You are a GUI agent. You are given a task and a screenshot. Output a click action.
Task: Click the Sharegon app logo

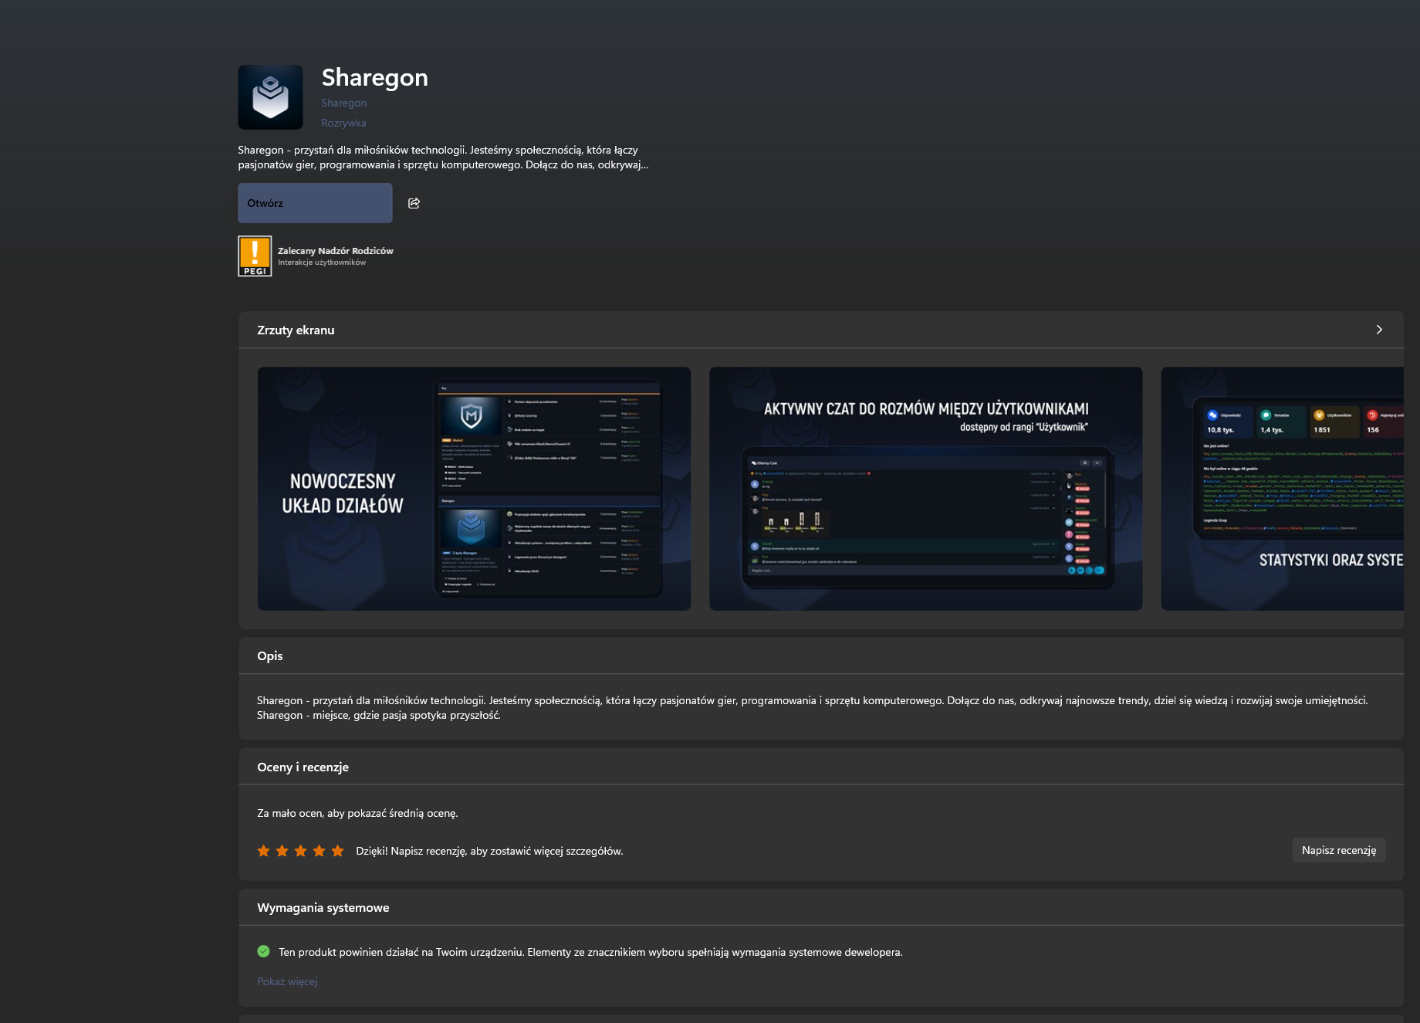click(x=270, y=97)
